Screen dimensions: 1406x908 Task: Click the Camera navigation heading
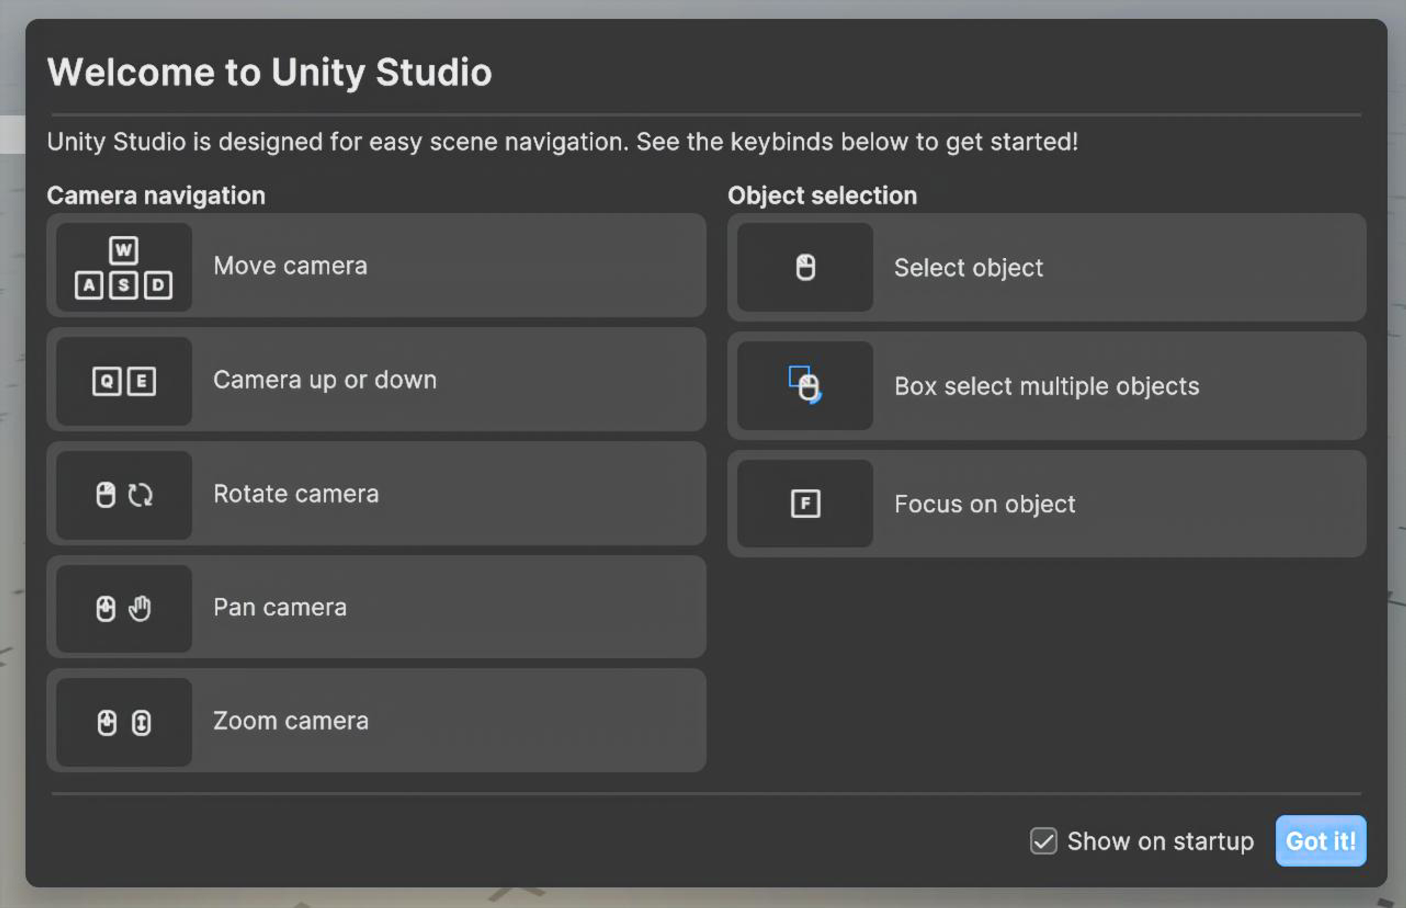(x=156, y=196)
